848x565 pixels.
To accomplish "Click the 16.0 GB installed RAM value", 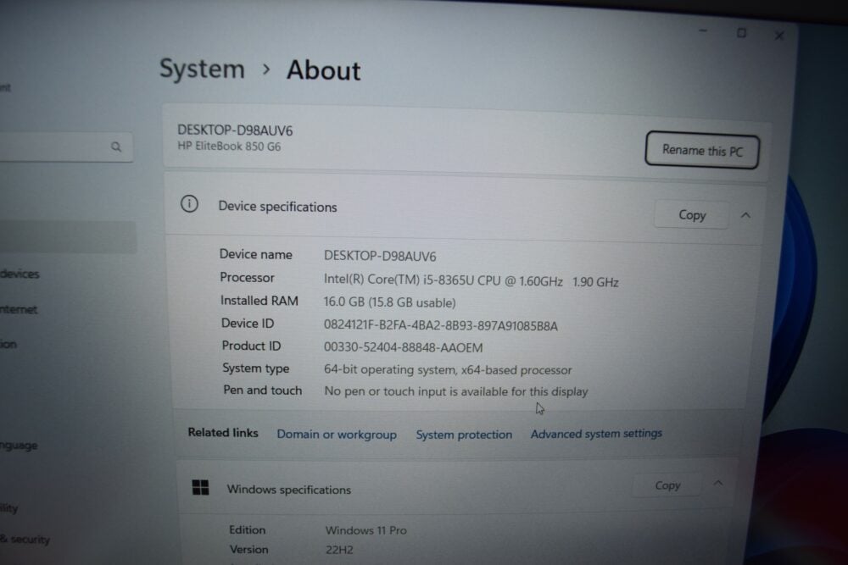I will click(x=389, y=302).
